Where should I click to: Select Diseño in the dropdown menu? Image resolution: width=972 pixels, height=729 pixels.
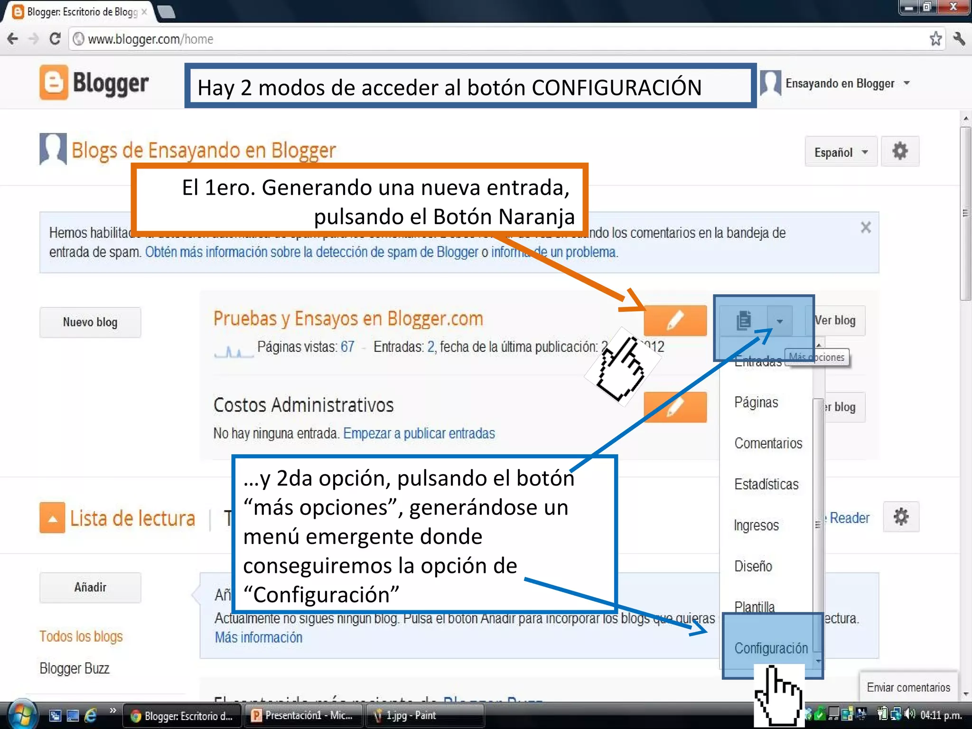(753, 566)
